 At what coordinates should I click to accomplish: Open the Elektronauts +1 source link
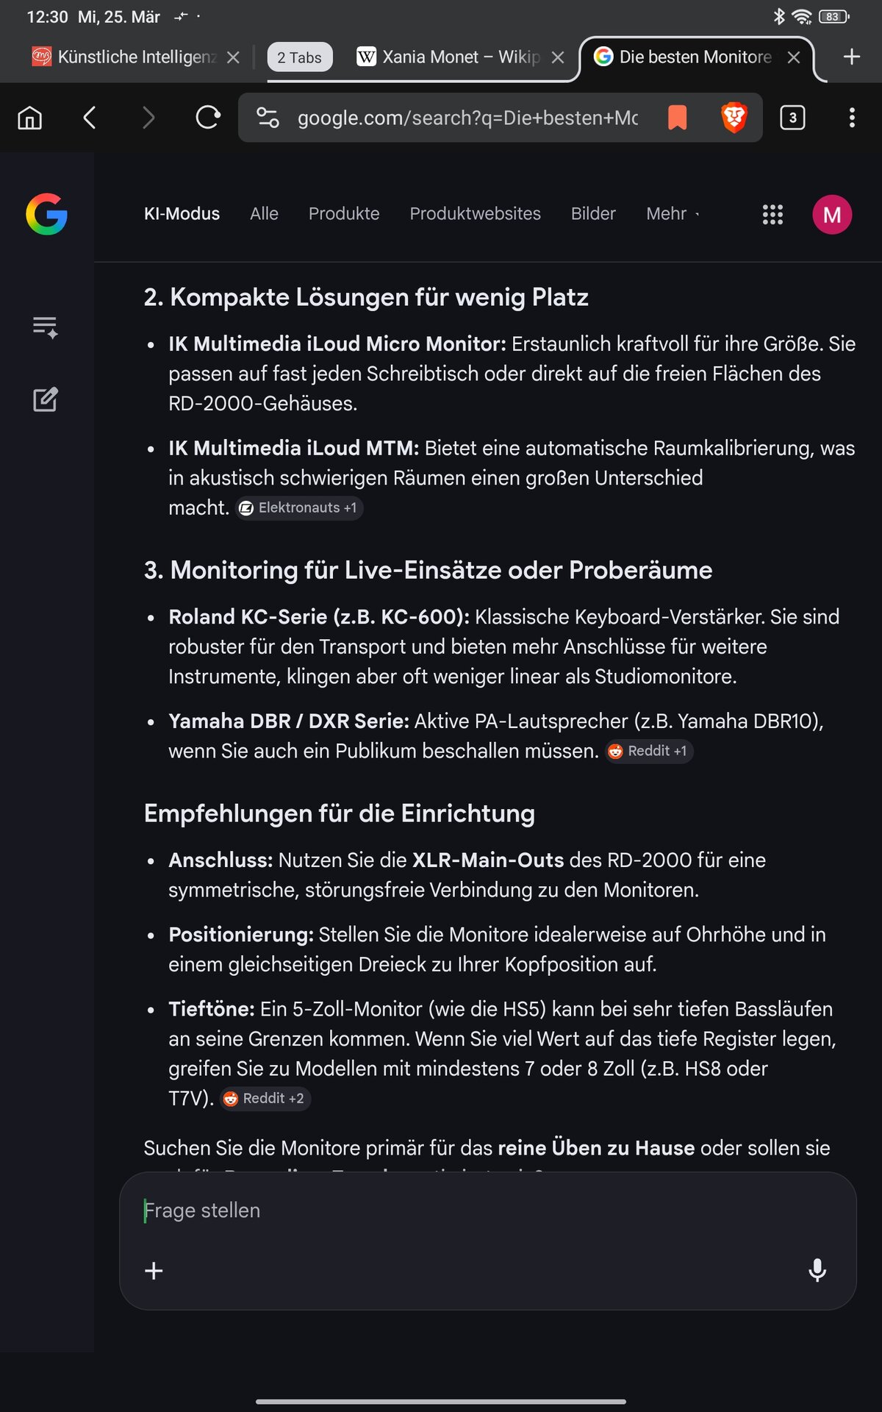tap(299, 508)
